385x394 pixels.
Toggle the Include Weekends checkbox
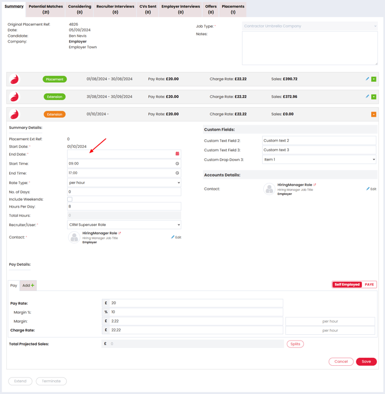tap(70, 199)
